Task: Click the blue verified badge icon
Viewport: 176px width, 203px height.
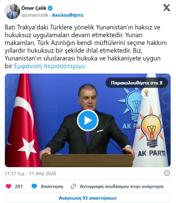Action: (50, 8)
